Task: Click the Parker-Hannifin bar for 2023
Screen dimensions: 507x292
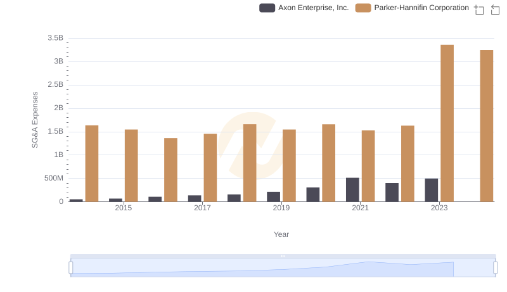Action: 447,123
